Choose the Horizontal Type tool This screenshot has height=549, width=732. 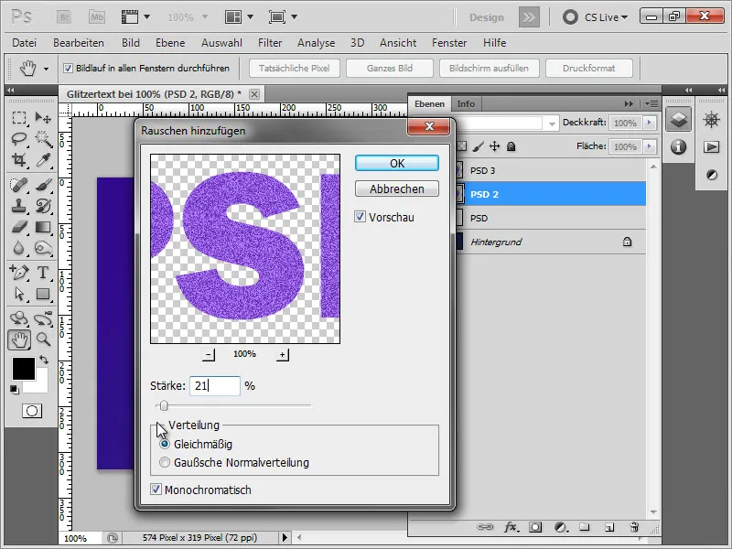click(43, 273)
